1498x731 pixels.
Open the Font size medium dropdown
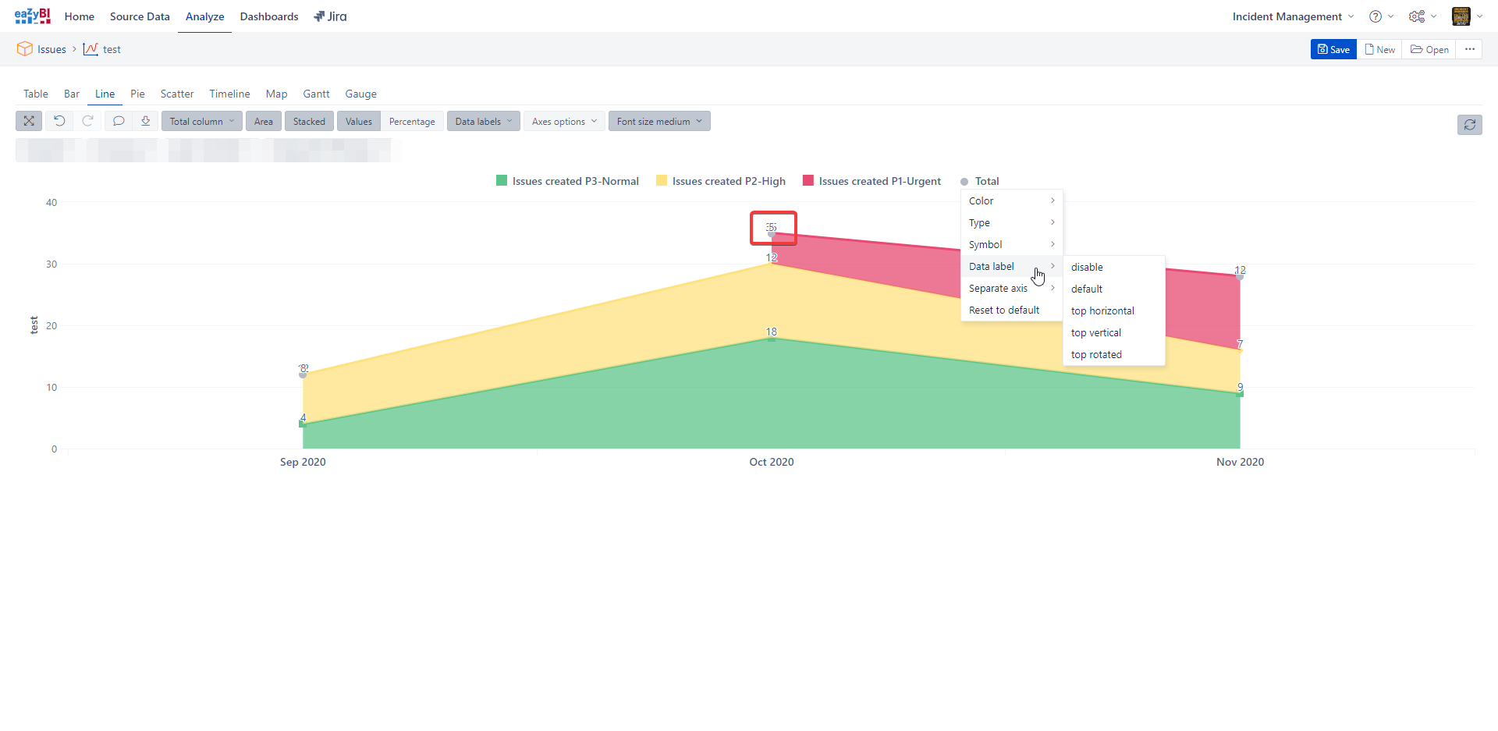pyautogui.click(x=658, y=122)
